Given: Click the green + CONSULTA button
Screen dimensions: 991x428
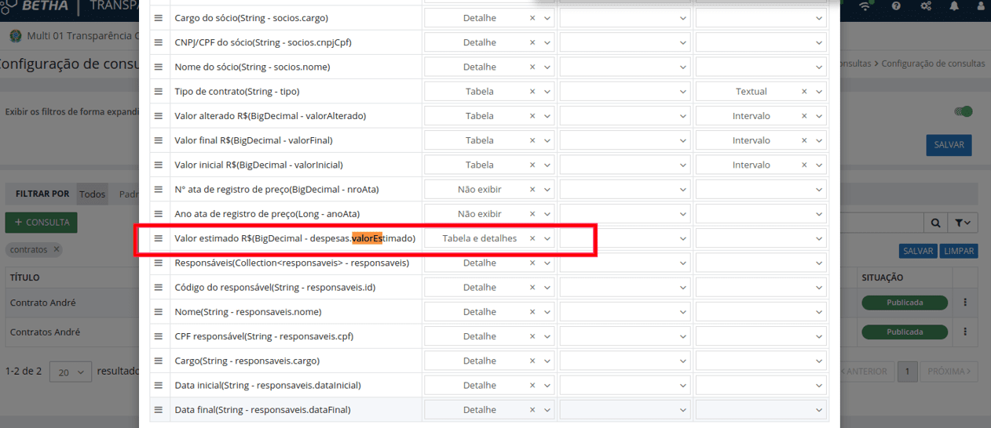Looking at the screenshot, I should click(42, 223).
